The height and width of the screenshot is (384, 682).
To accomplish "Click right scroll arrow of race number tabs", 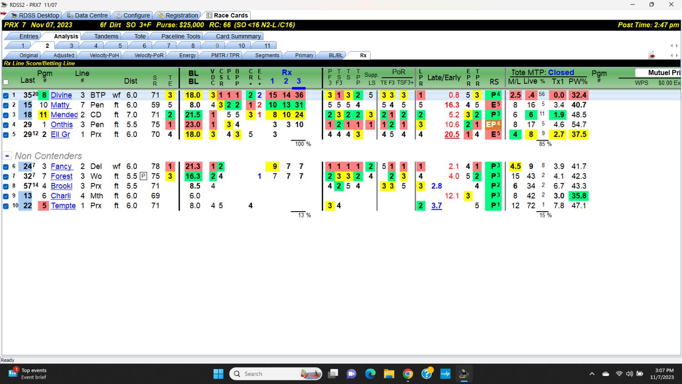I will 677,45.
